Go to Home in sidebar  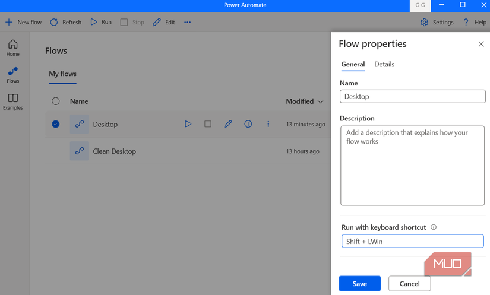(13, 47)
